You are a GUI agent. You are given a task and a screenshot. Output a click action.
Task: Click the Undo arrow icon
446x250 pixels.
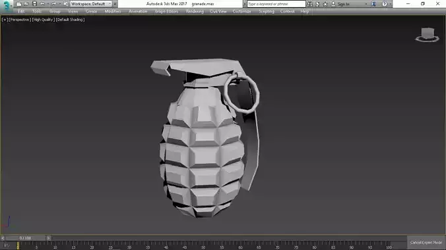tap(42, 4)
